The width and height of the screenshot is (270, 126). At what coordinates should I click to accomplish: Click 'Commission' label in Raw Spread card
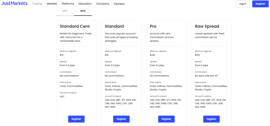[201, 72]
